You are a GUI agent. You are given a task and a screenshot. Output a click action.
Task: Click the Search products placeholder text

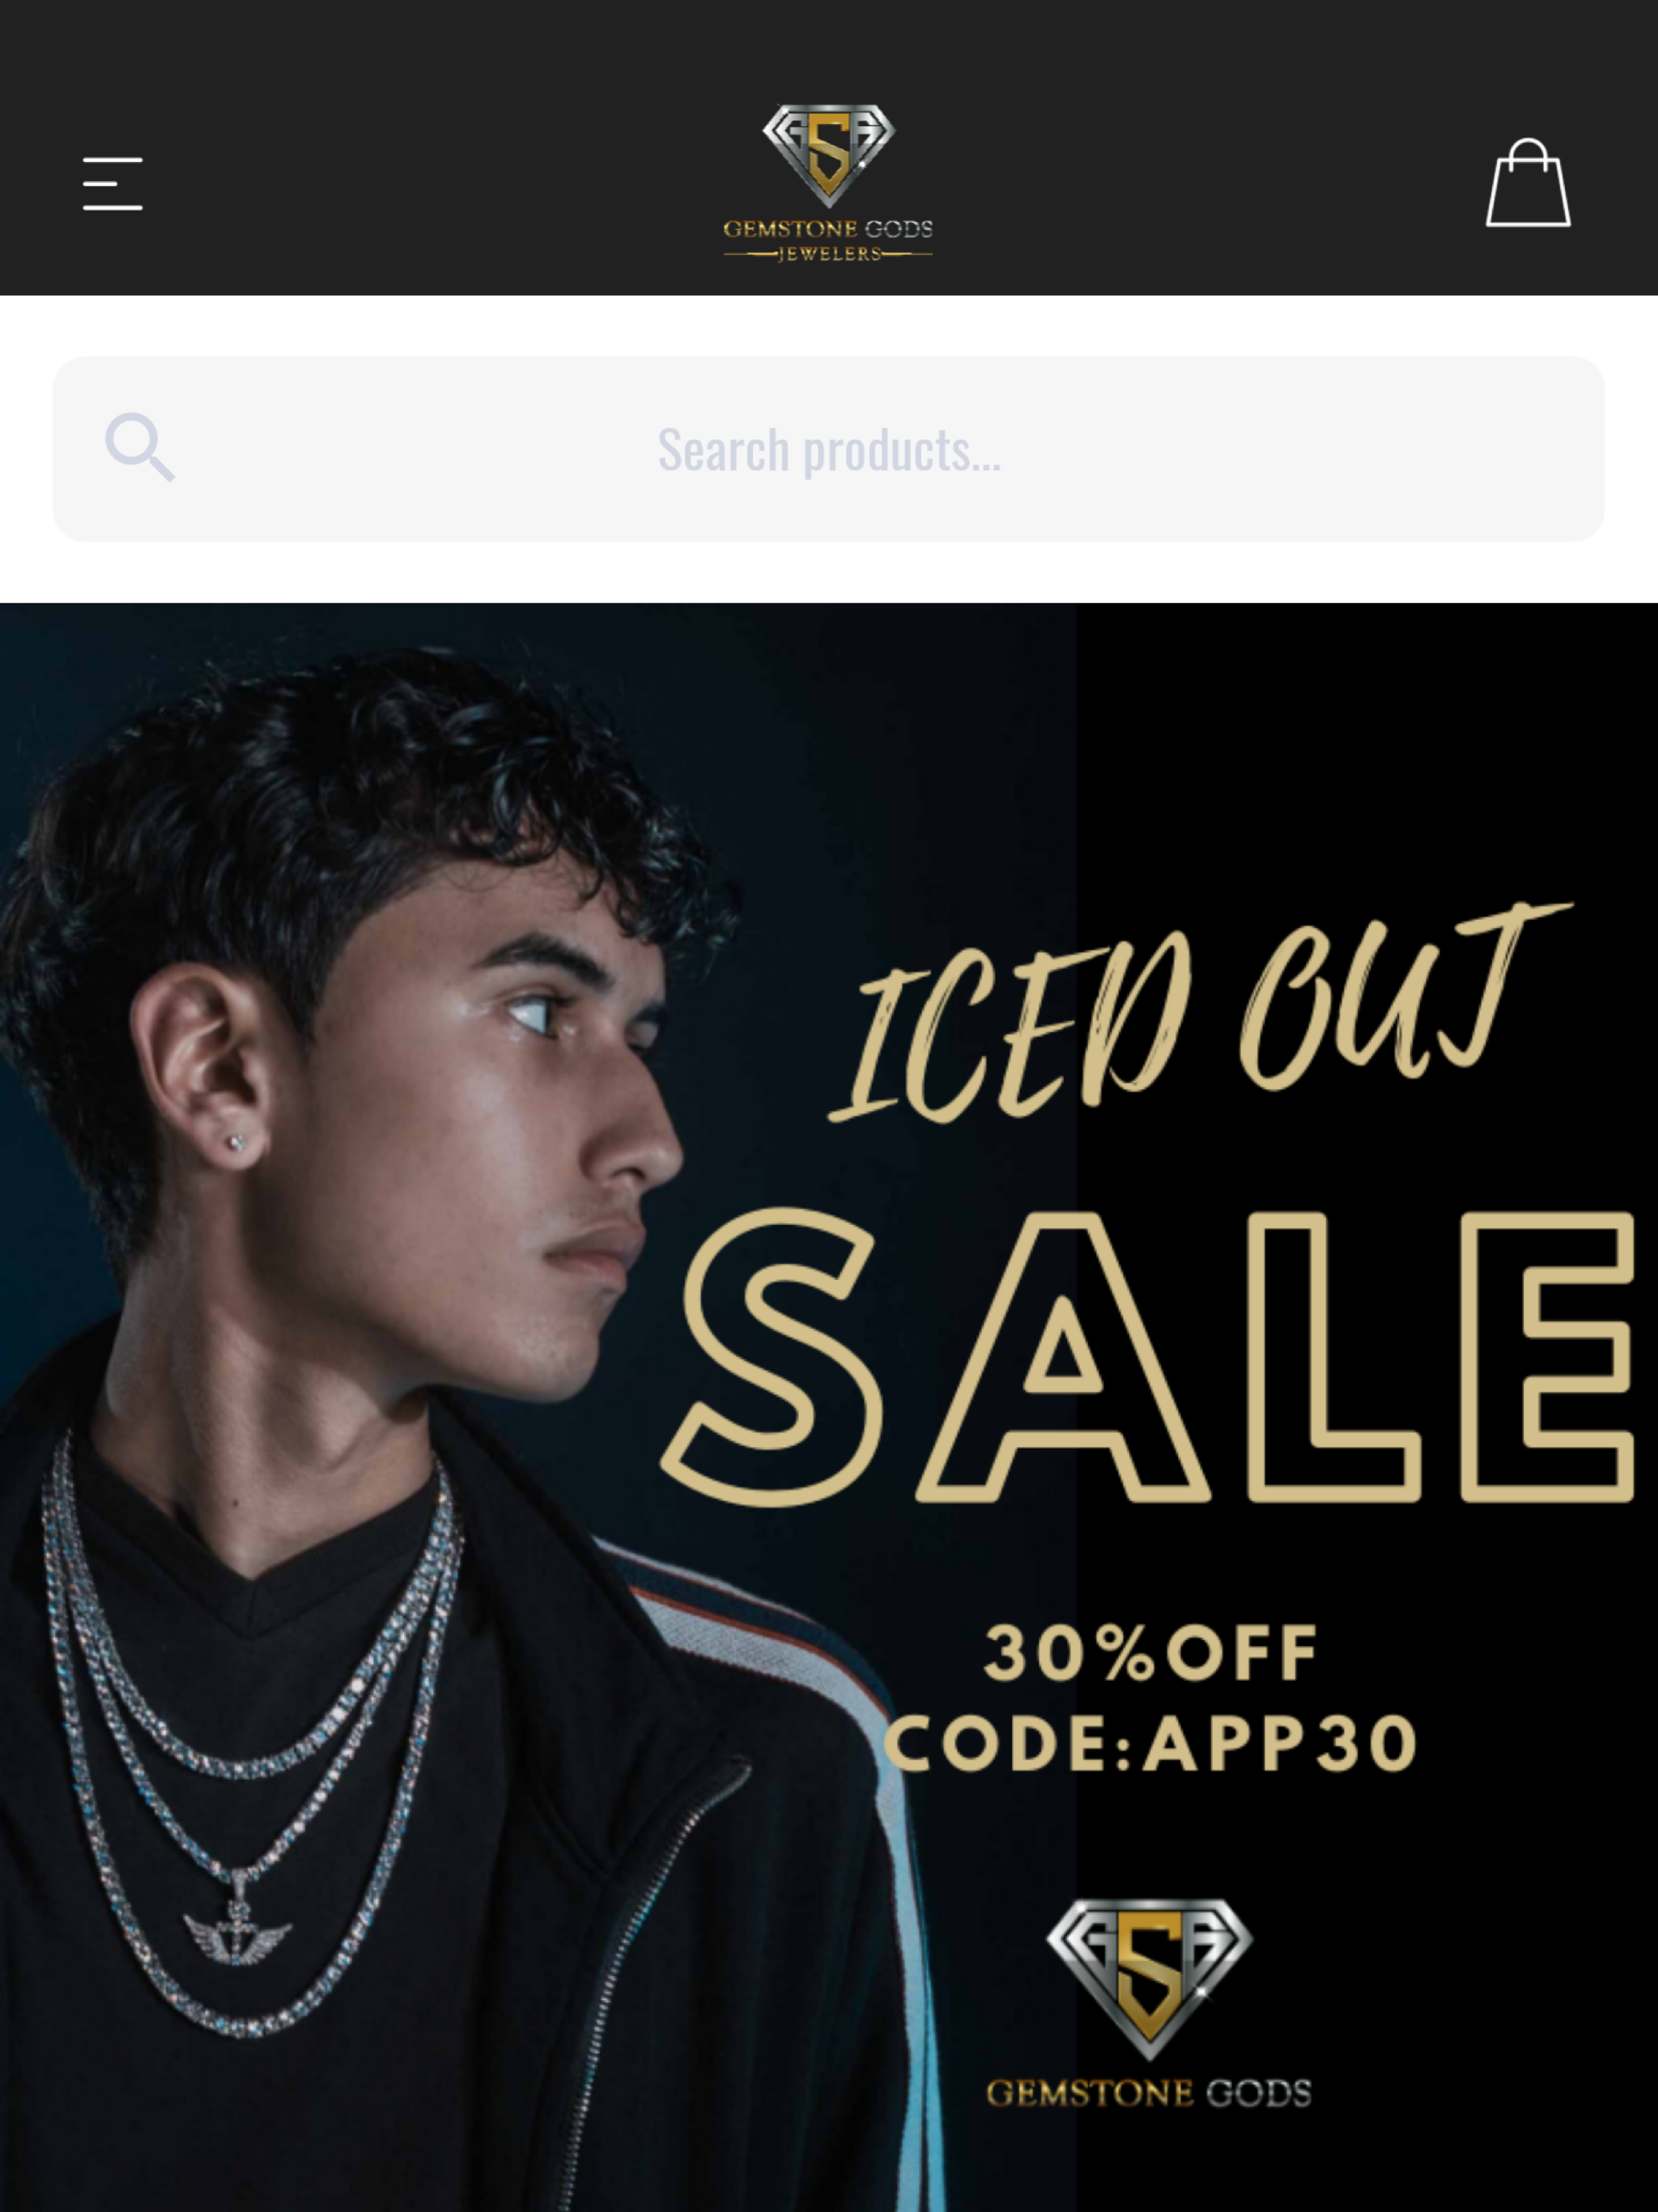coord(829,450)
